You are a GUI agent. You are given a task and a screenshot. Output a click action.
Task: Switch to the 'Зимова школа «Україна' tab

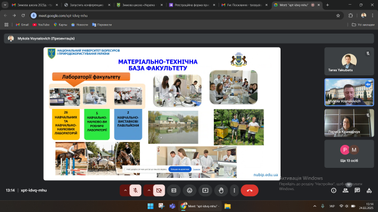coord(139,5)
